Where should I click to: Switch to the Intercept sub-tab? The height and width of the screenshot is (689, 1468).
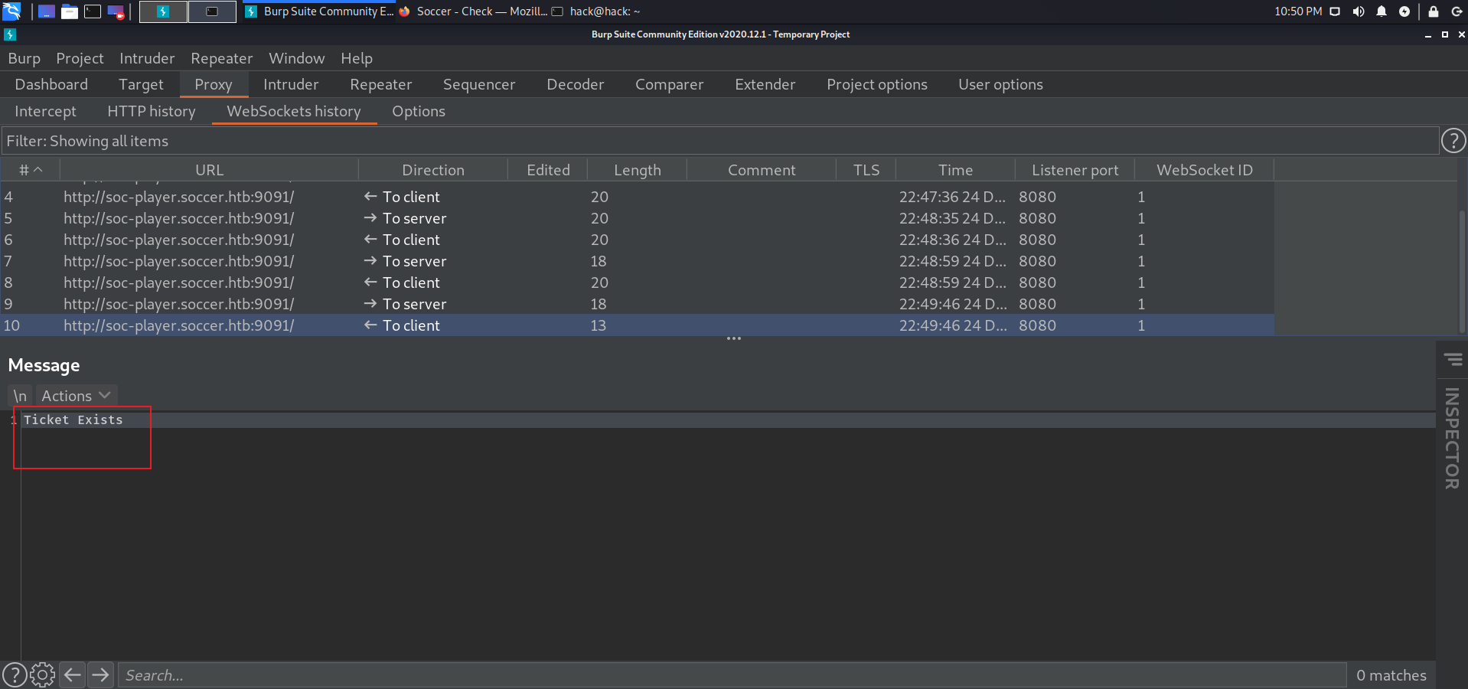click(x=46, y=111)
